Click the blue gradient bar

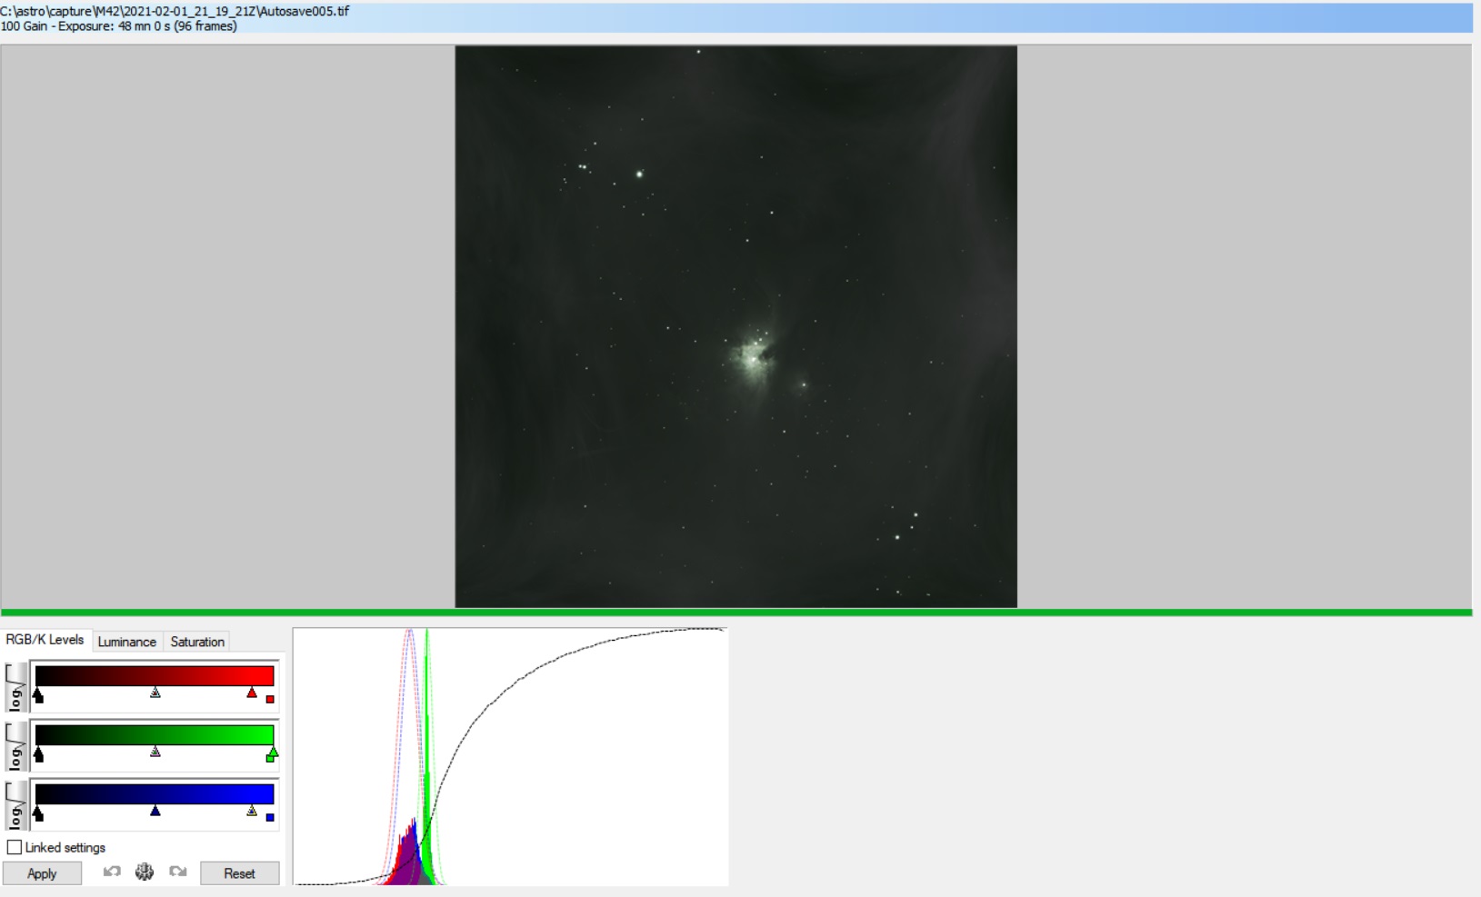click(155, 793)
